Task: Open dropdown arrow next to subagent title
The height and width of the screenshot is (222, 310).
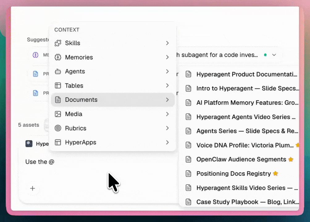Action: [274, 55]
